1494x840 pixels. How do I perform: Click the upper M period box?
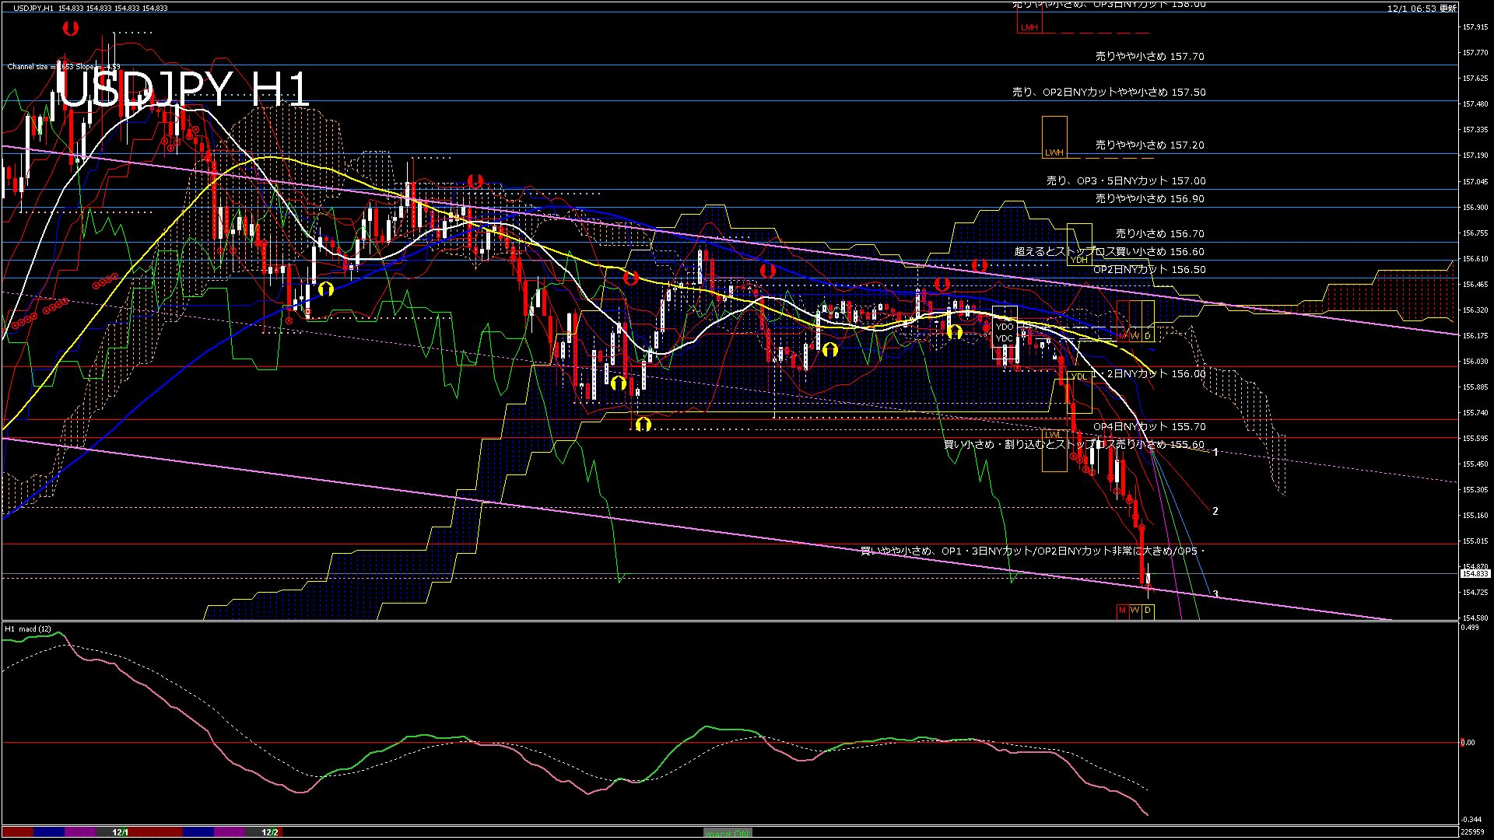[1123, 335]
